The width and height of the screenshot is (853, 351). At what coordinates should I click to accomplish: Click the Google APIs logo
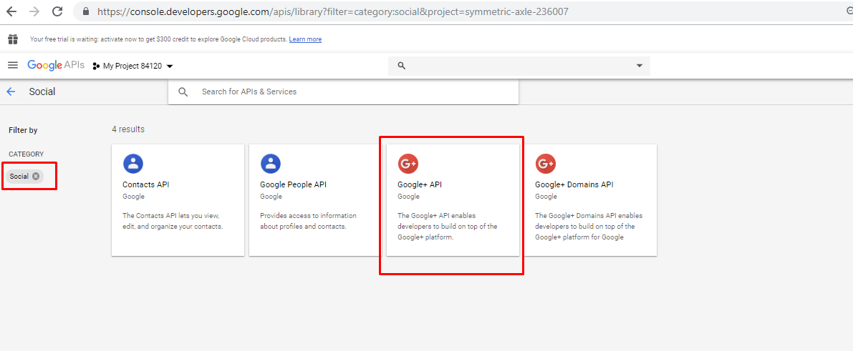pyautogui.click(x=56, y=65)
